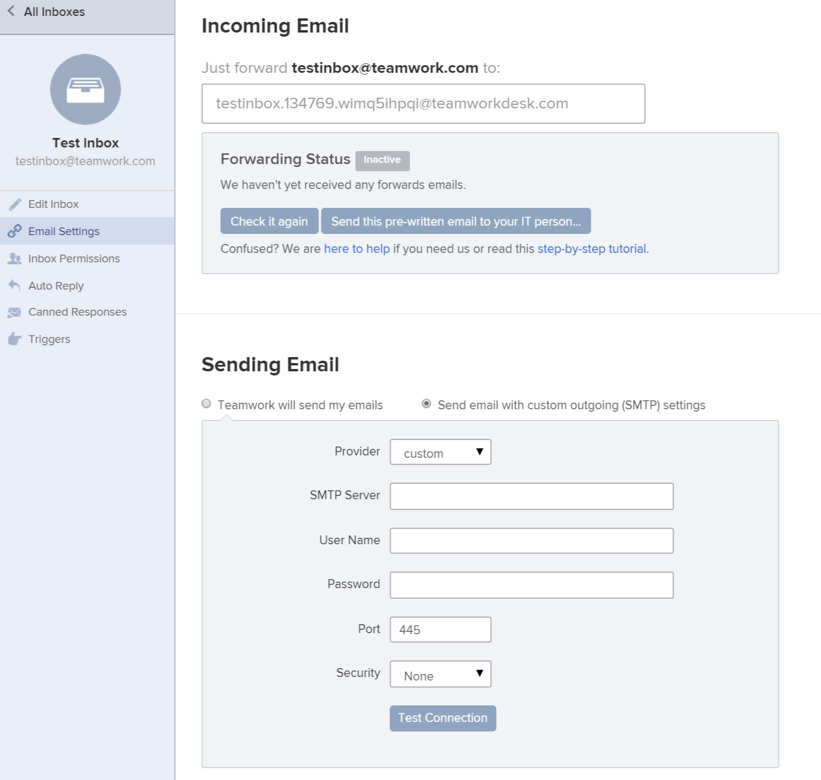Click the Port field showing 445
Viewport: 821px width, 780px height.
[440, 630]
